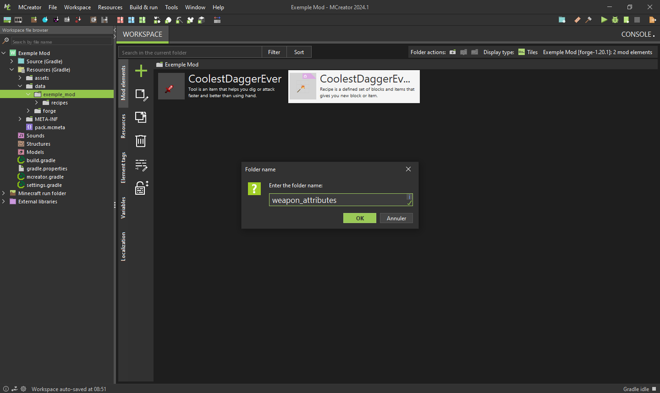Open the animation maker film-strip icon
The width and height of the screenshot is (660, 393).
[18, 20]
